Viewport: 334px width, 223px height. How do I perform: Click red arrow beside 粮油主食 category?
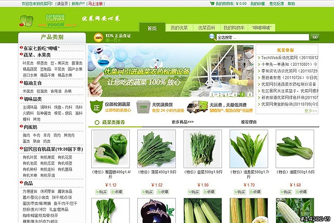click(x=21, y=83)
